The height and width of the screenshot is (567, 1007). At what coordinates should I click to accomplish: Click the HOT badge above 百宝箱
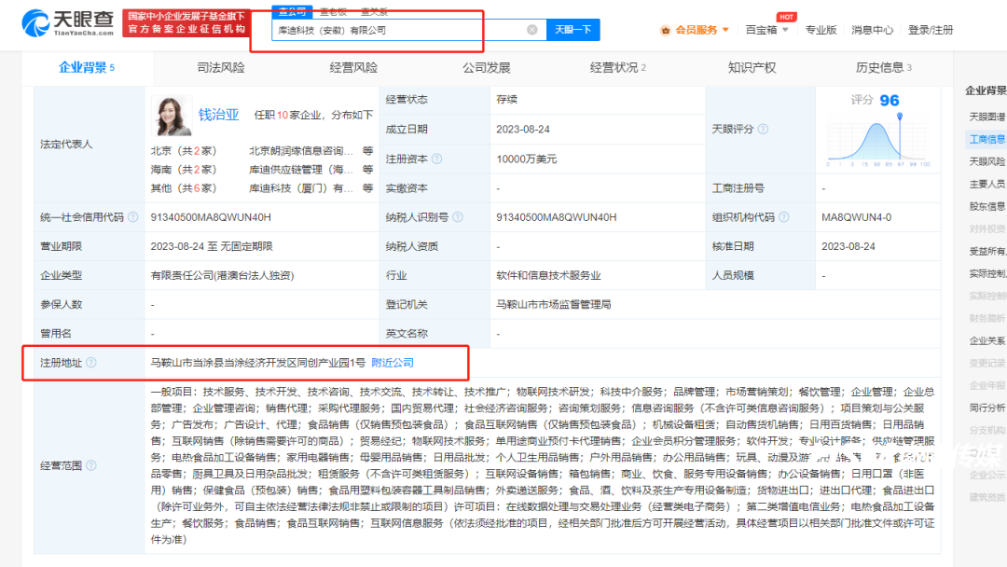click(786, 17)
